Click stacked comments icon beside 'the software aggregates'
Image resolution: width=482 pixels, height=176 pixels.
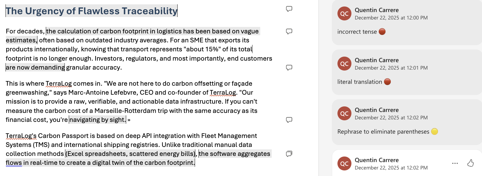pos(289,154)
